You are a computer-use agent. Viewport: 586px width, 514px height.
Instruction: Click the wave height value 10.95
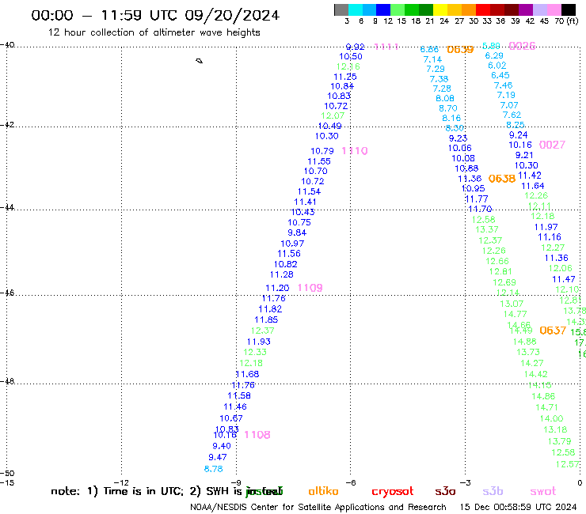[473, 188]
